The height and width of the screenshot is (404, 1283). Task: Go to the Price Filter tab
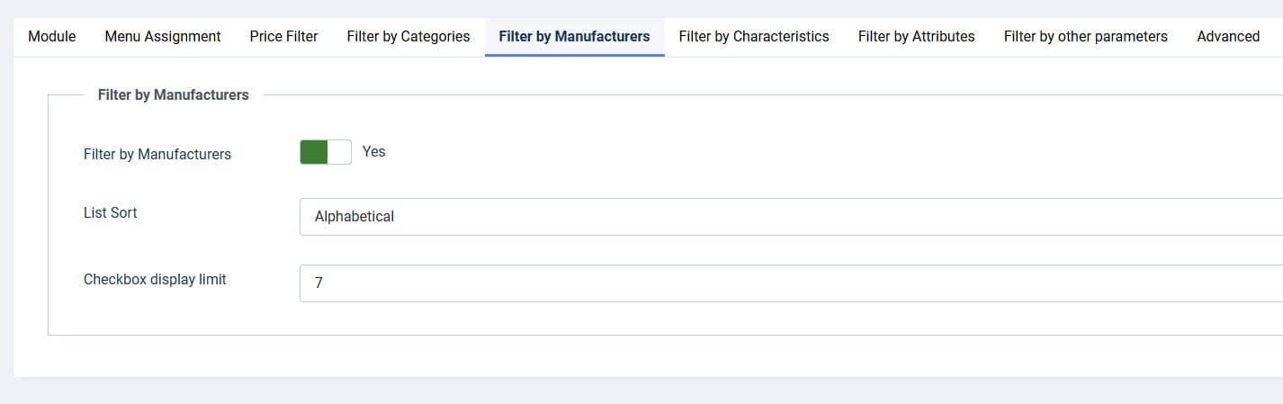point(283,37)
